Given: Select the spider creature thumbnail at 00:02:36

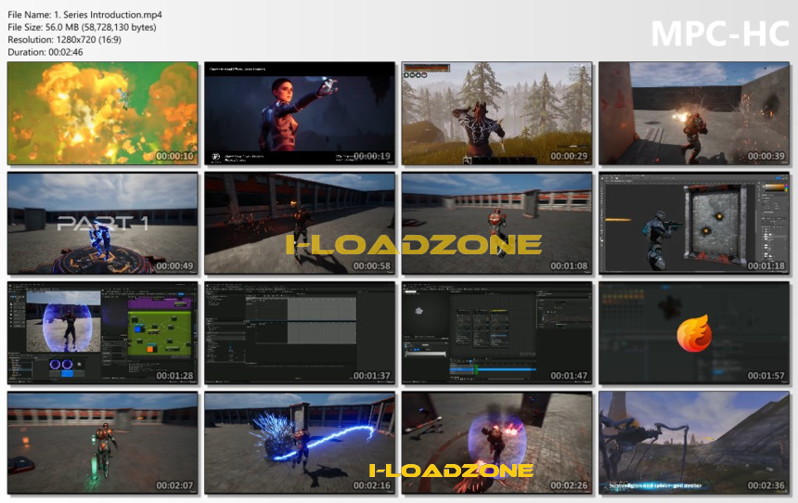Looking at the screenshot, I should (694, 443).
